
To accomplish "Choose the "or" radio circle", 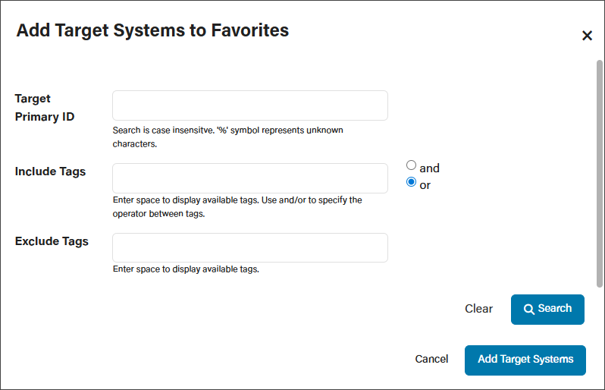I will click(x=412, y=182).
